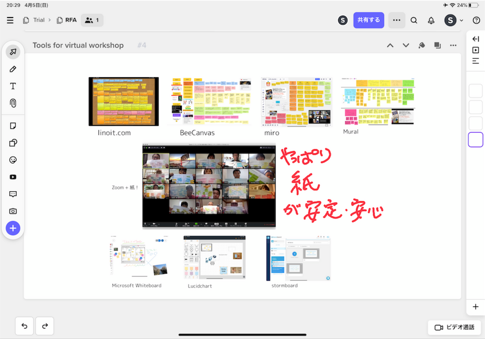Collapse the right side panel
This screenshot has width=485, height=339.
click(x=475, y=39)
